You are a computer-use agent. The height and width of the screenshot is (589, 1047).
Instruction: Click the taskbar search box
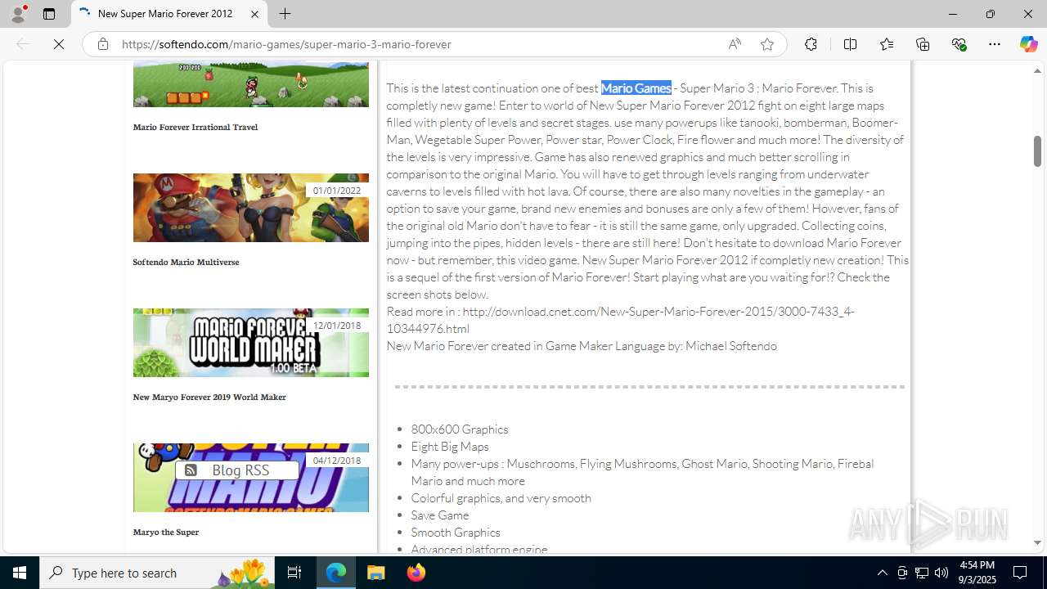click(158, 573)
